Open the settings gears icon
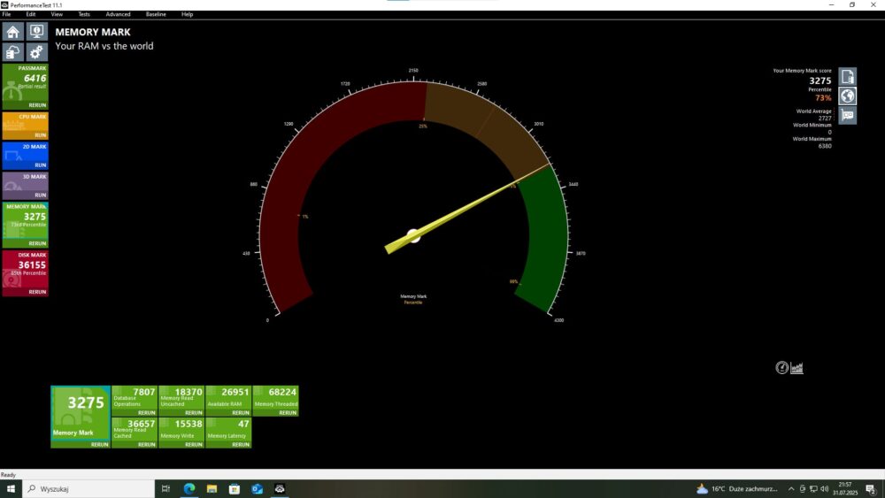The width and height of the screenshot is (885, 498). click(36, 52)
